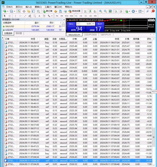Open the profiles dropdown arrow
Screen dimensions: 157x167
[14, 11]
